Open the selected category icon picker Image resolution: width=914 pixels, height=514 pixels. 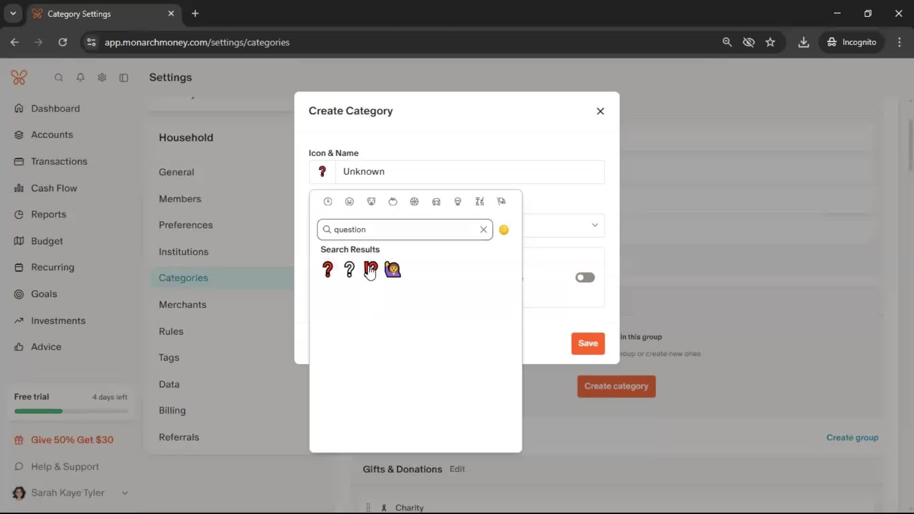(x=322, y=172)
